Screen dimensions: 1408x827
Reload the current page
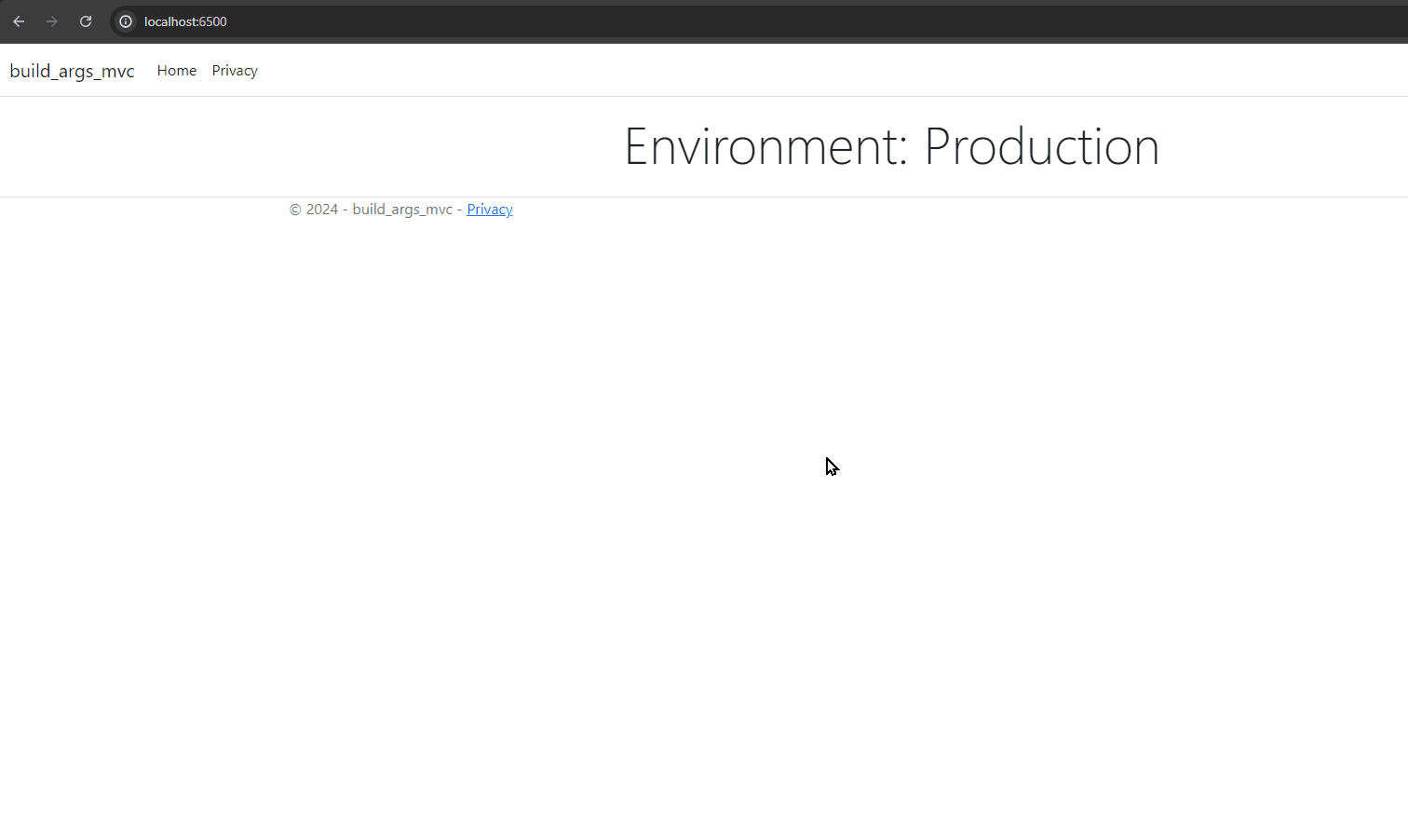pos(86,21)
